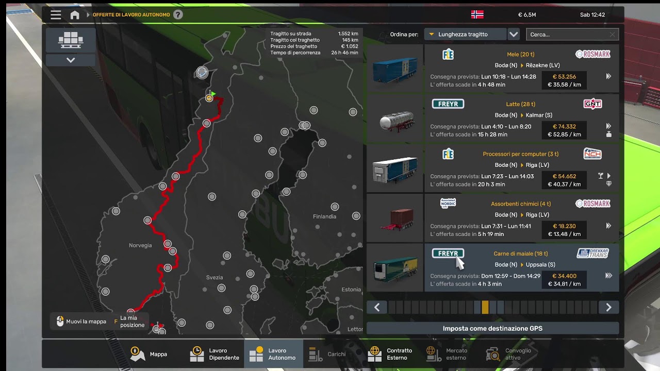The image size is (660, 371).
Task: Click the Norway flag icon
Action: pyautogui.click(x=477, y=14)
